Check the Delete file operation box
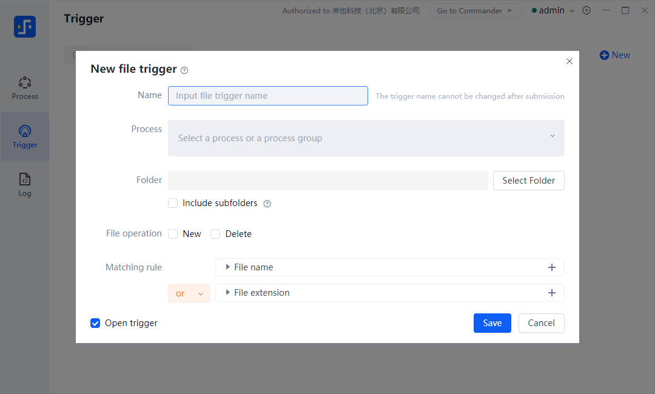This screenshot has height=394, width=655. click(x=215, y=234)
